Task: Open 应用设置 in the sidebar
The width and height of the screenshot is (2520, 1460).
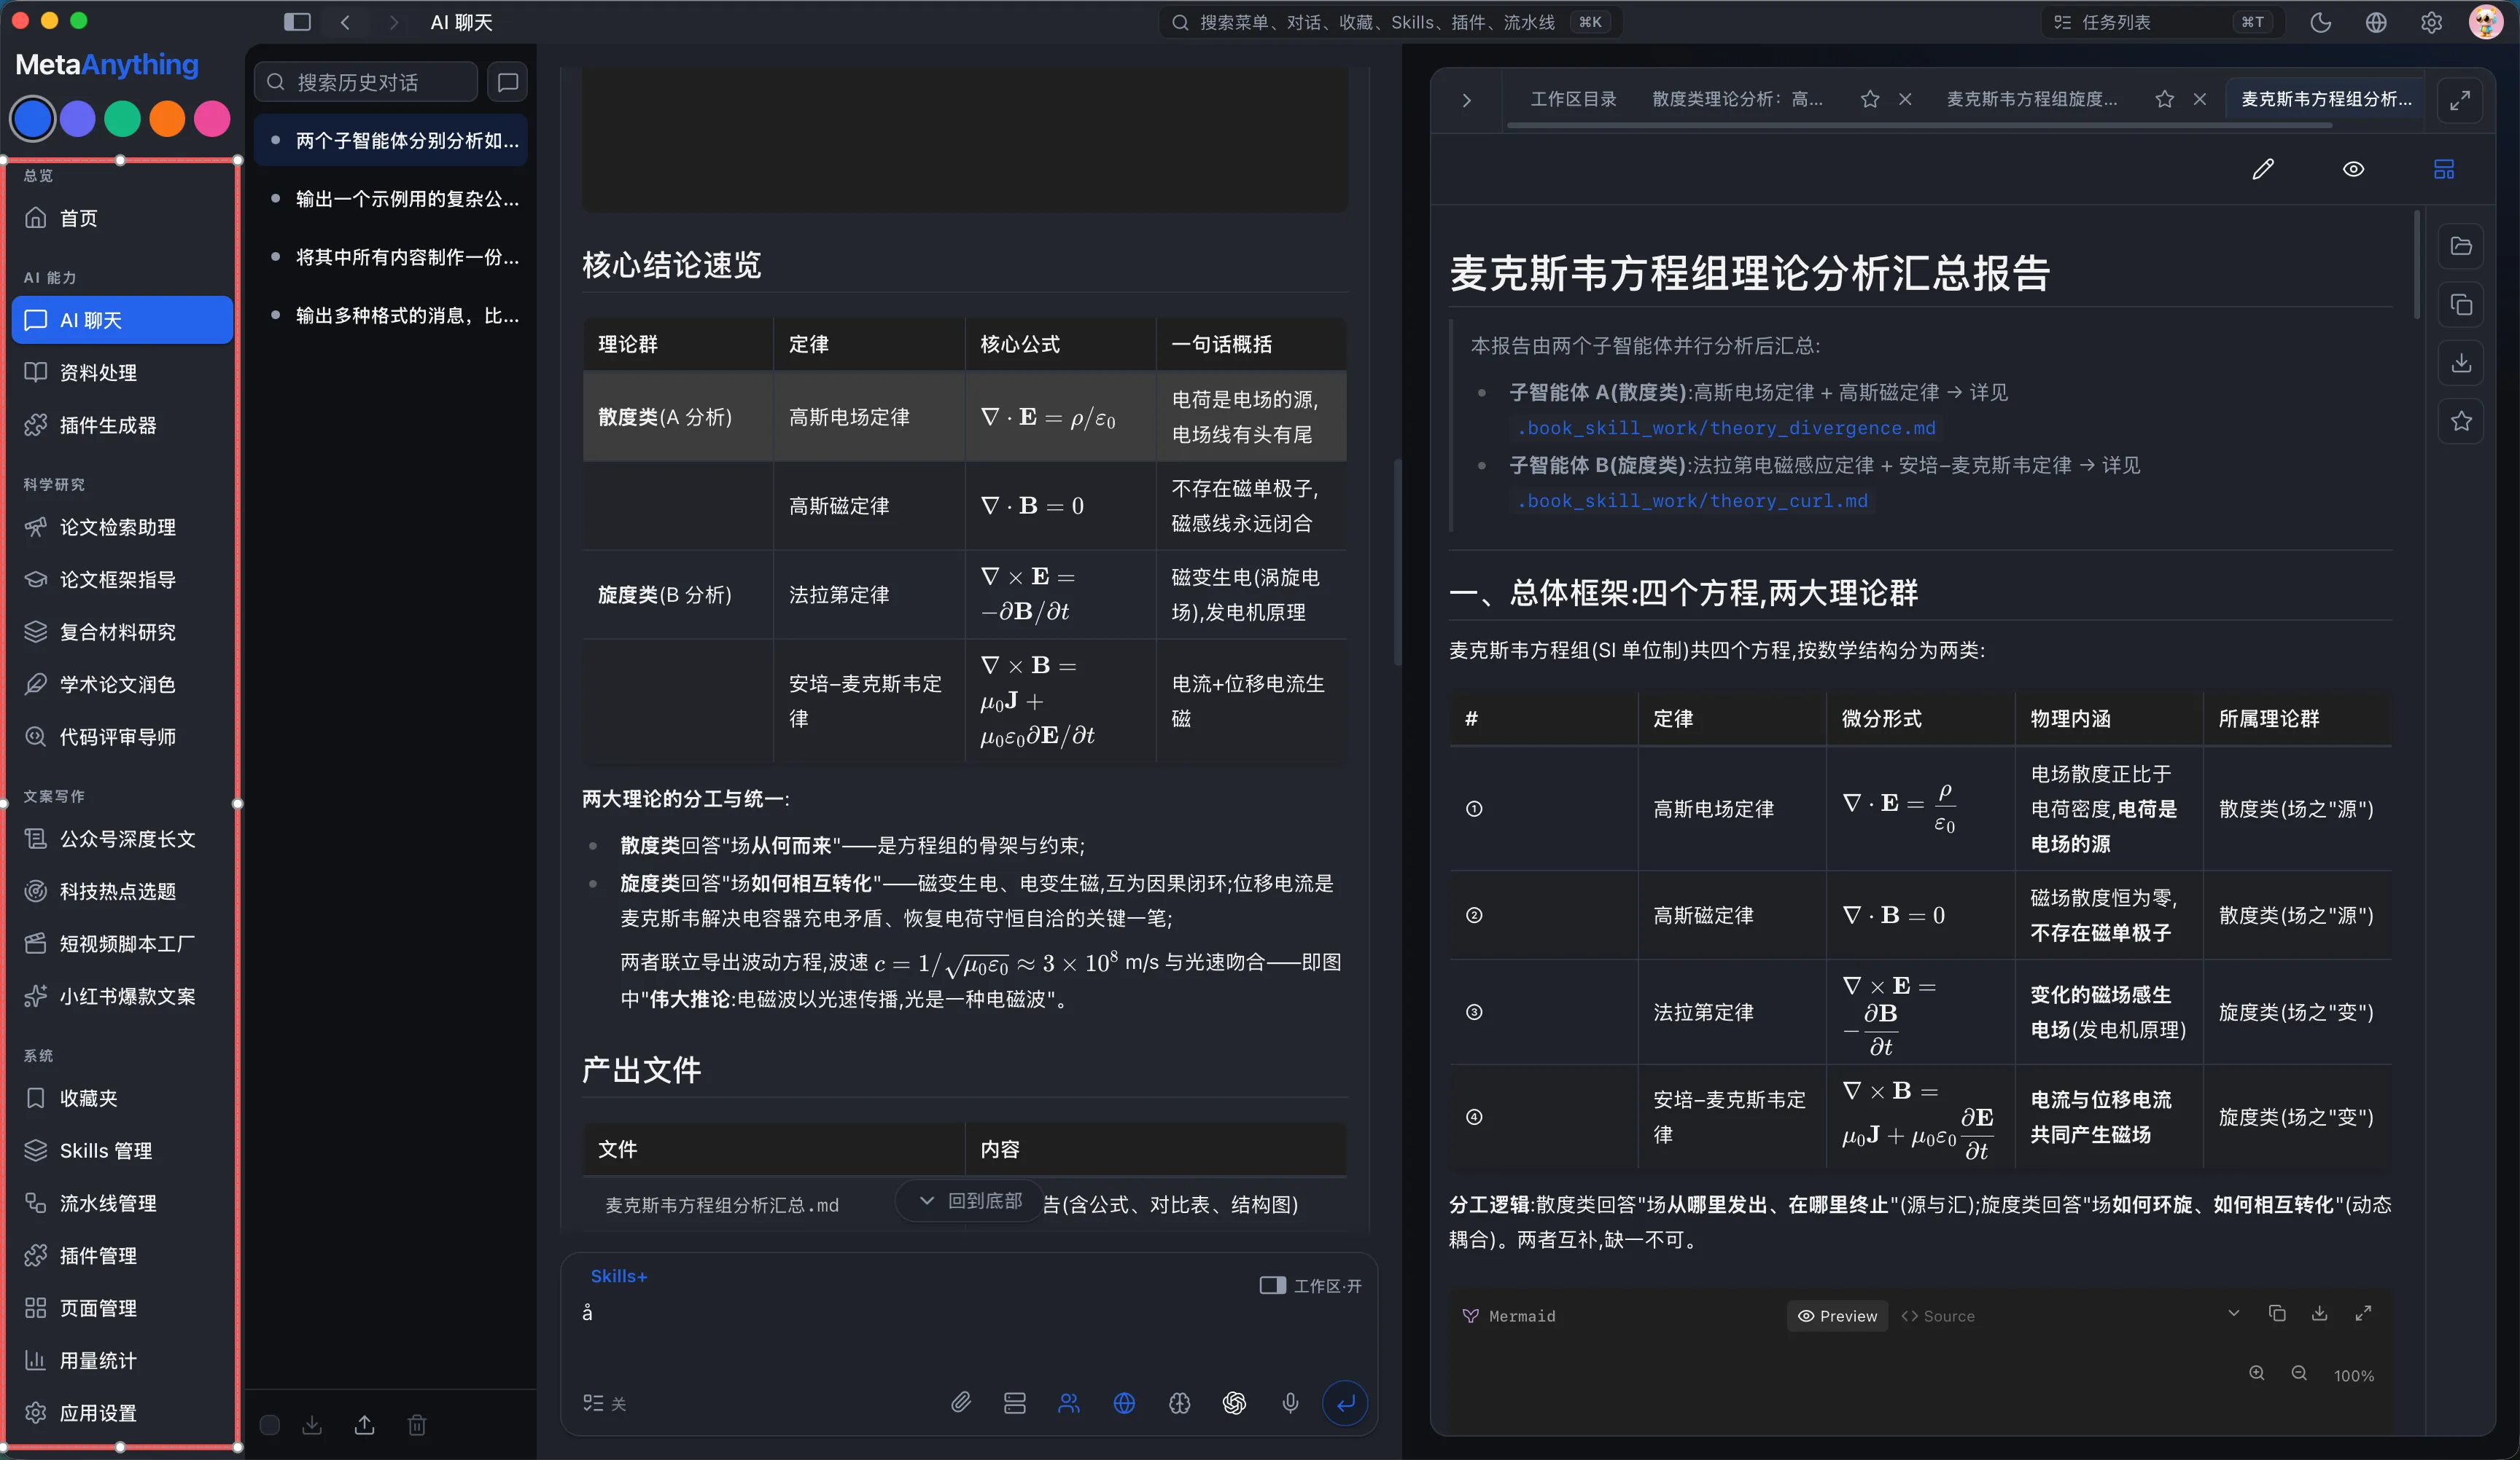Action: click(123, 1413)
